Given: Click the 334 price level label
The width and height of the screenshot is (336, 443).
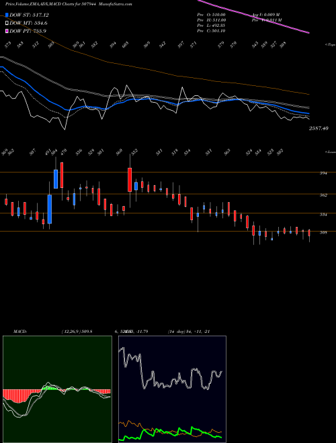Looking at the screenshot, I should tap(323, 215).
